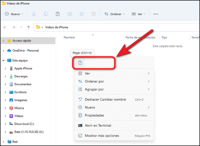
Task: Expand OneDrive - Personal tree node
Action: coord(3,51)
